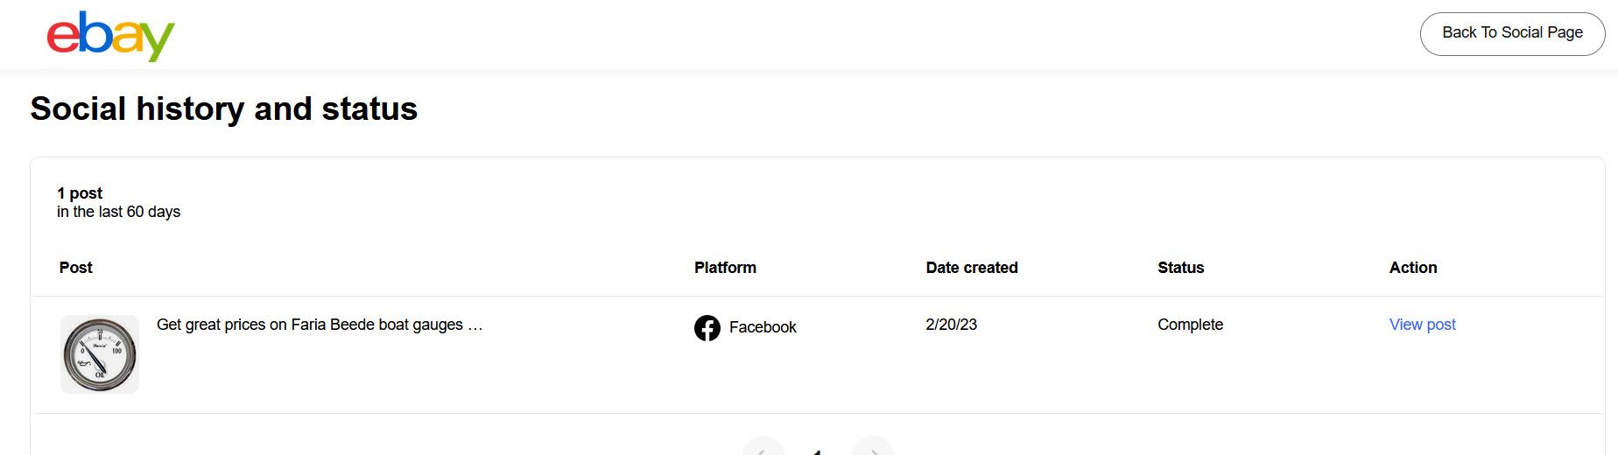Screen dimensions: 1618x455
Task: Click the Back To Social Page button
Action: (1512, 33)
